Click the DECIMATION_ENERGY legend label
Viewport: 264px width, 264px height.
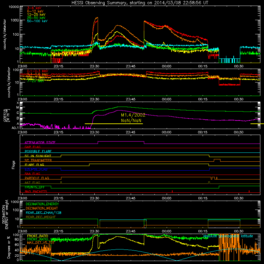tap(42, 204)
